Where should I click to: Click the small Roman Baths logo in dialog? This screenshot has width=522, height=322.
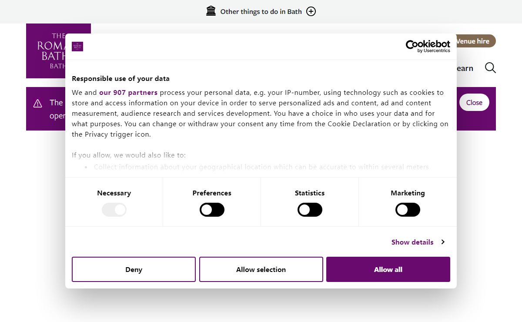[77, 47]
